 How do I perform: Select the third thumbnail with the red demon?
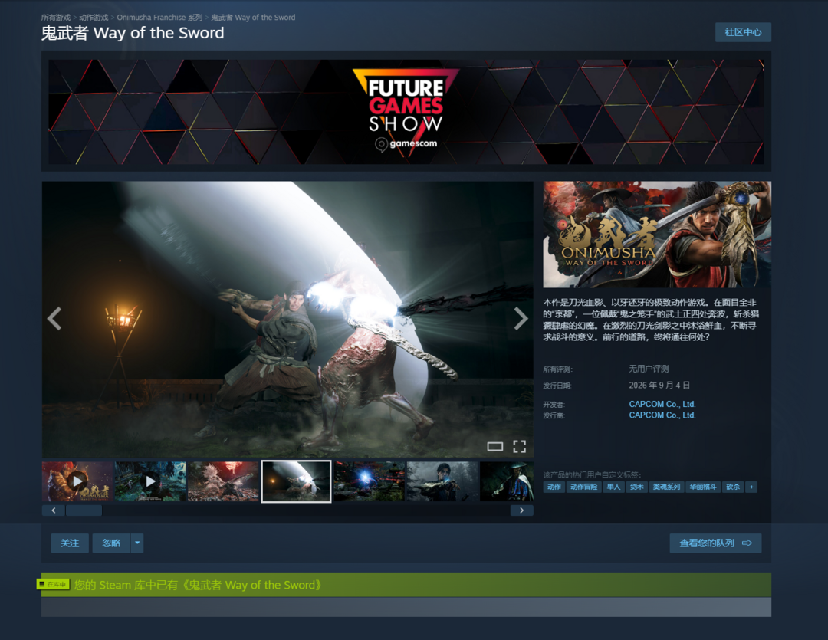point(223,481)
